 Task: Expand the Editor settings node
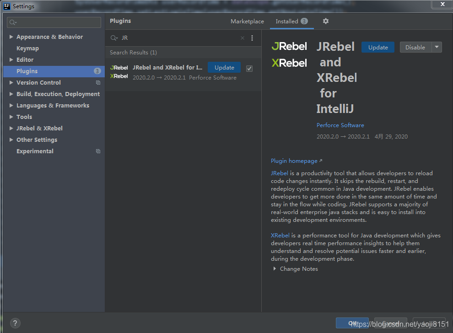click(11, 59)
